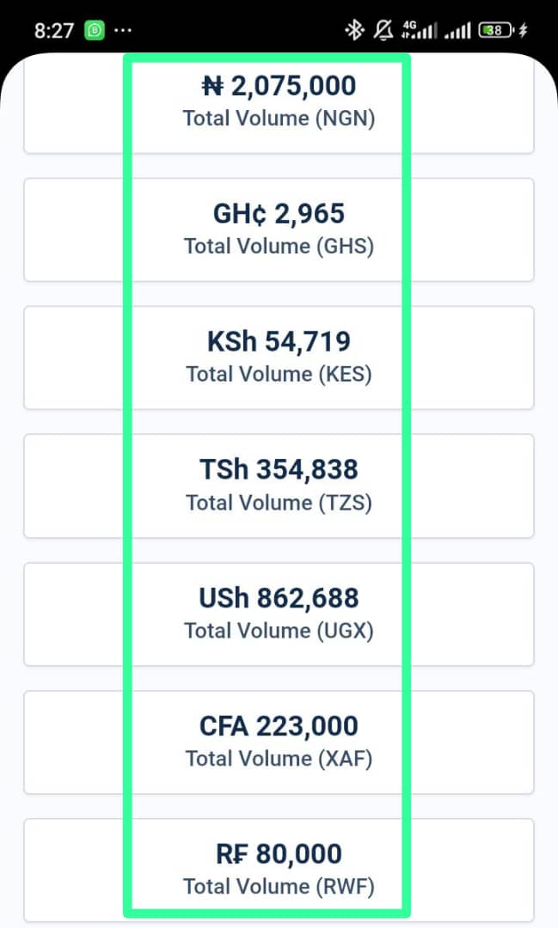
Task: Open the Total Volume (RWF) card
Action: [279, 870]
